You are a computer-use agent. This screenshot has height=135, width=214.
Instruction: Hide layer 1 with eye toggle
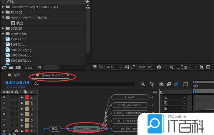[4, 97]
